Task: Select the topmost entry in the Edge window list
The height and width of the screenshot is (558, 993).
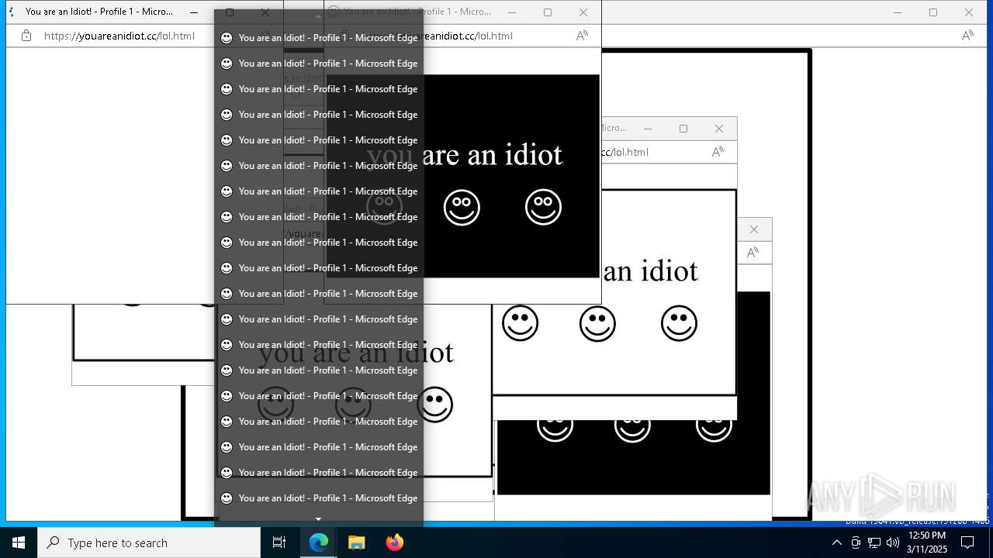Action: 319,38
